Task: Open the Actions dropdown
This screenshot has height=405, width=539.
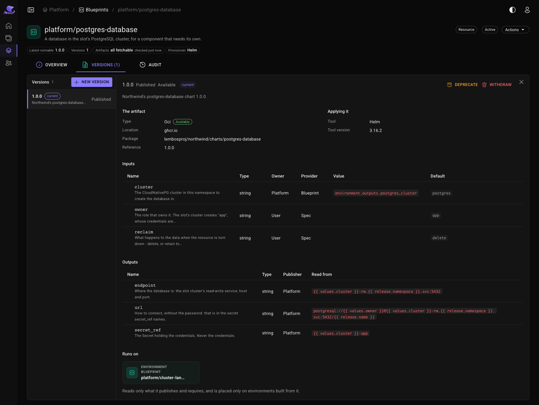Action: click(x=515, y=30)
